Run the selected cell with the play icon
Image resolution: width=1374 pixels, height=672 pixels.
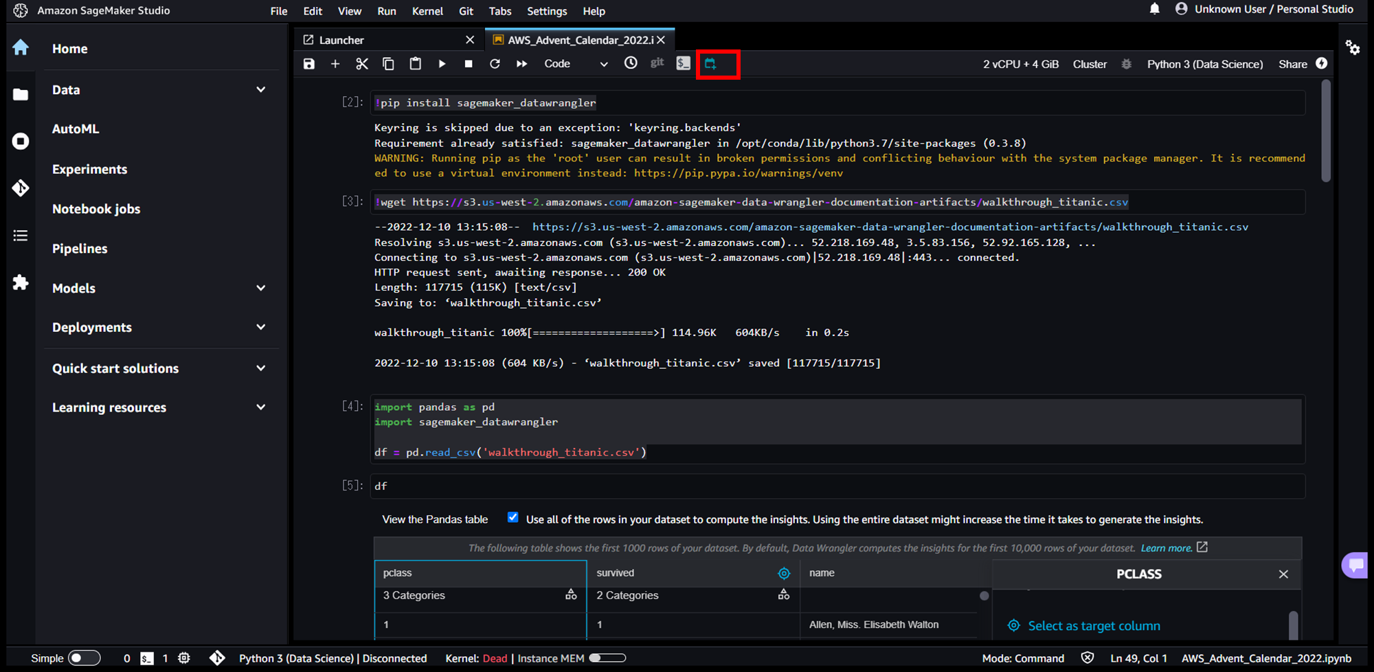[442, 63]
